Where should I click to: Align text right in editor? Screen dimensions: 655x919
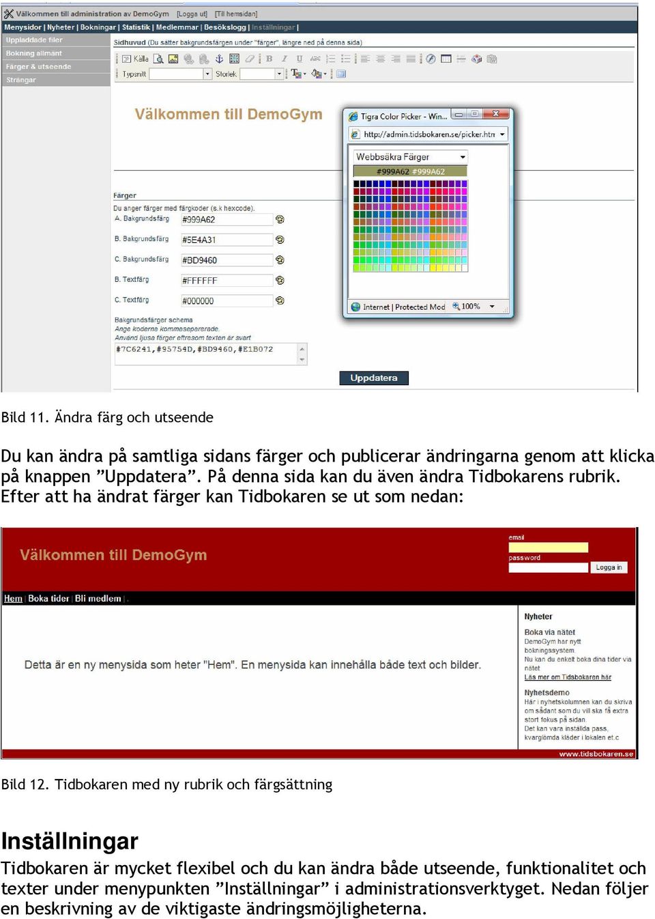tap(396, 59)
